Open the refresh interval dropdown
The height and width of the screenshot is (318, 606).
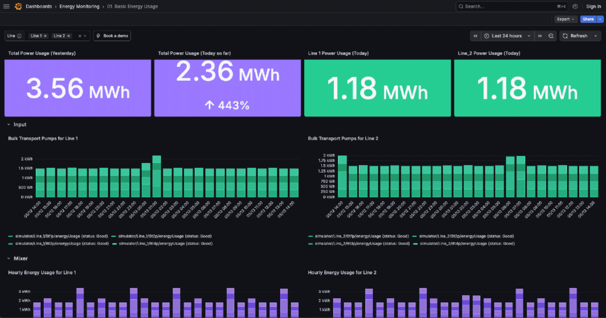tap(595, 36)
